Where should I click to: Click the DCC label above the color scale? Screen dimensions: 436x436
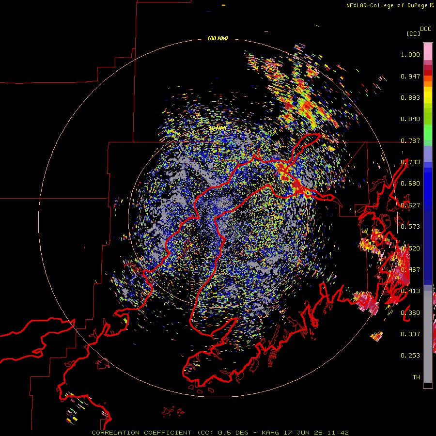point(426,29)
